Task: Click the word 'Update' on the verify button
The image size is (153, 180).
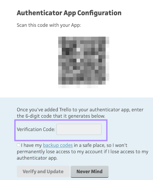Action: pyautogui.click(x=55, y=172)
